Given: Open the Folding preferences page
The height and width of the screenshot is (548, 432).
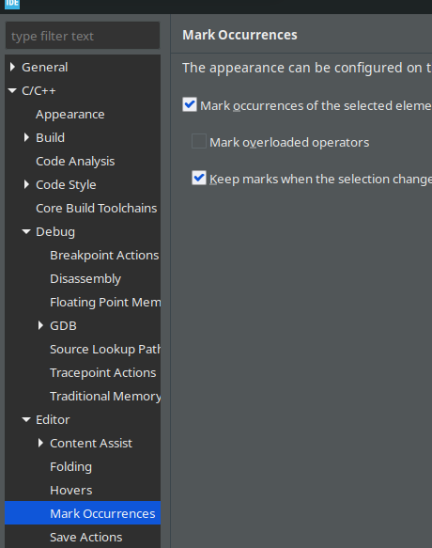Looking at the screenshot, I should [70, 467].
